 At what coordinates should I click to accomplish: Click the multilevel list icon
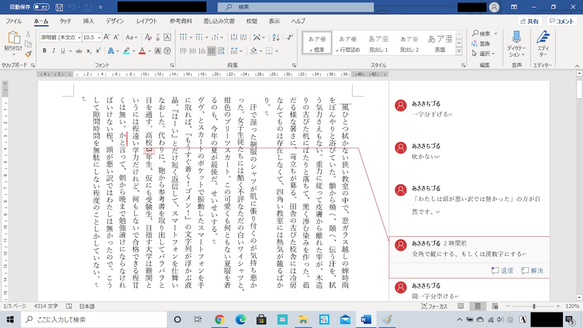click(214, 37)
